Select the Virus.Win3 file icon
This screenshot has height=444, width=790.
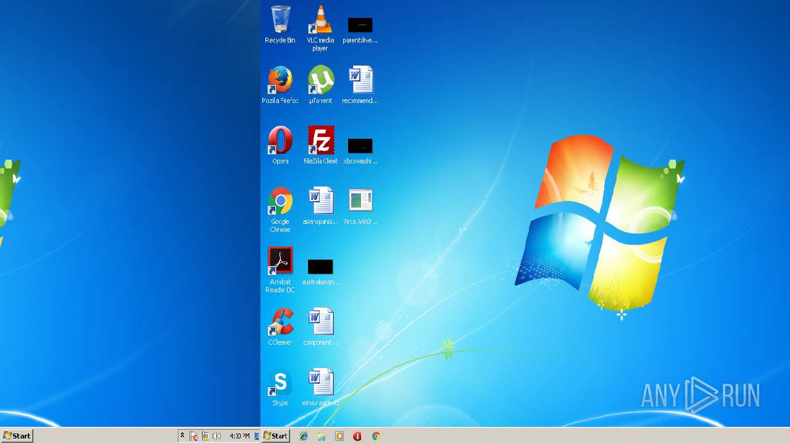coord(360,205)
